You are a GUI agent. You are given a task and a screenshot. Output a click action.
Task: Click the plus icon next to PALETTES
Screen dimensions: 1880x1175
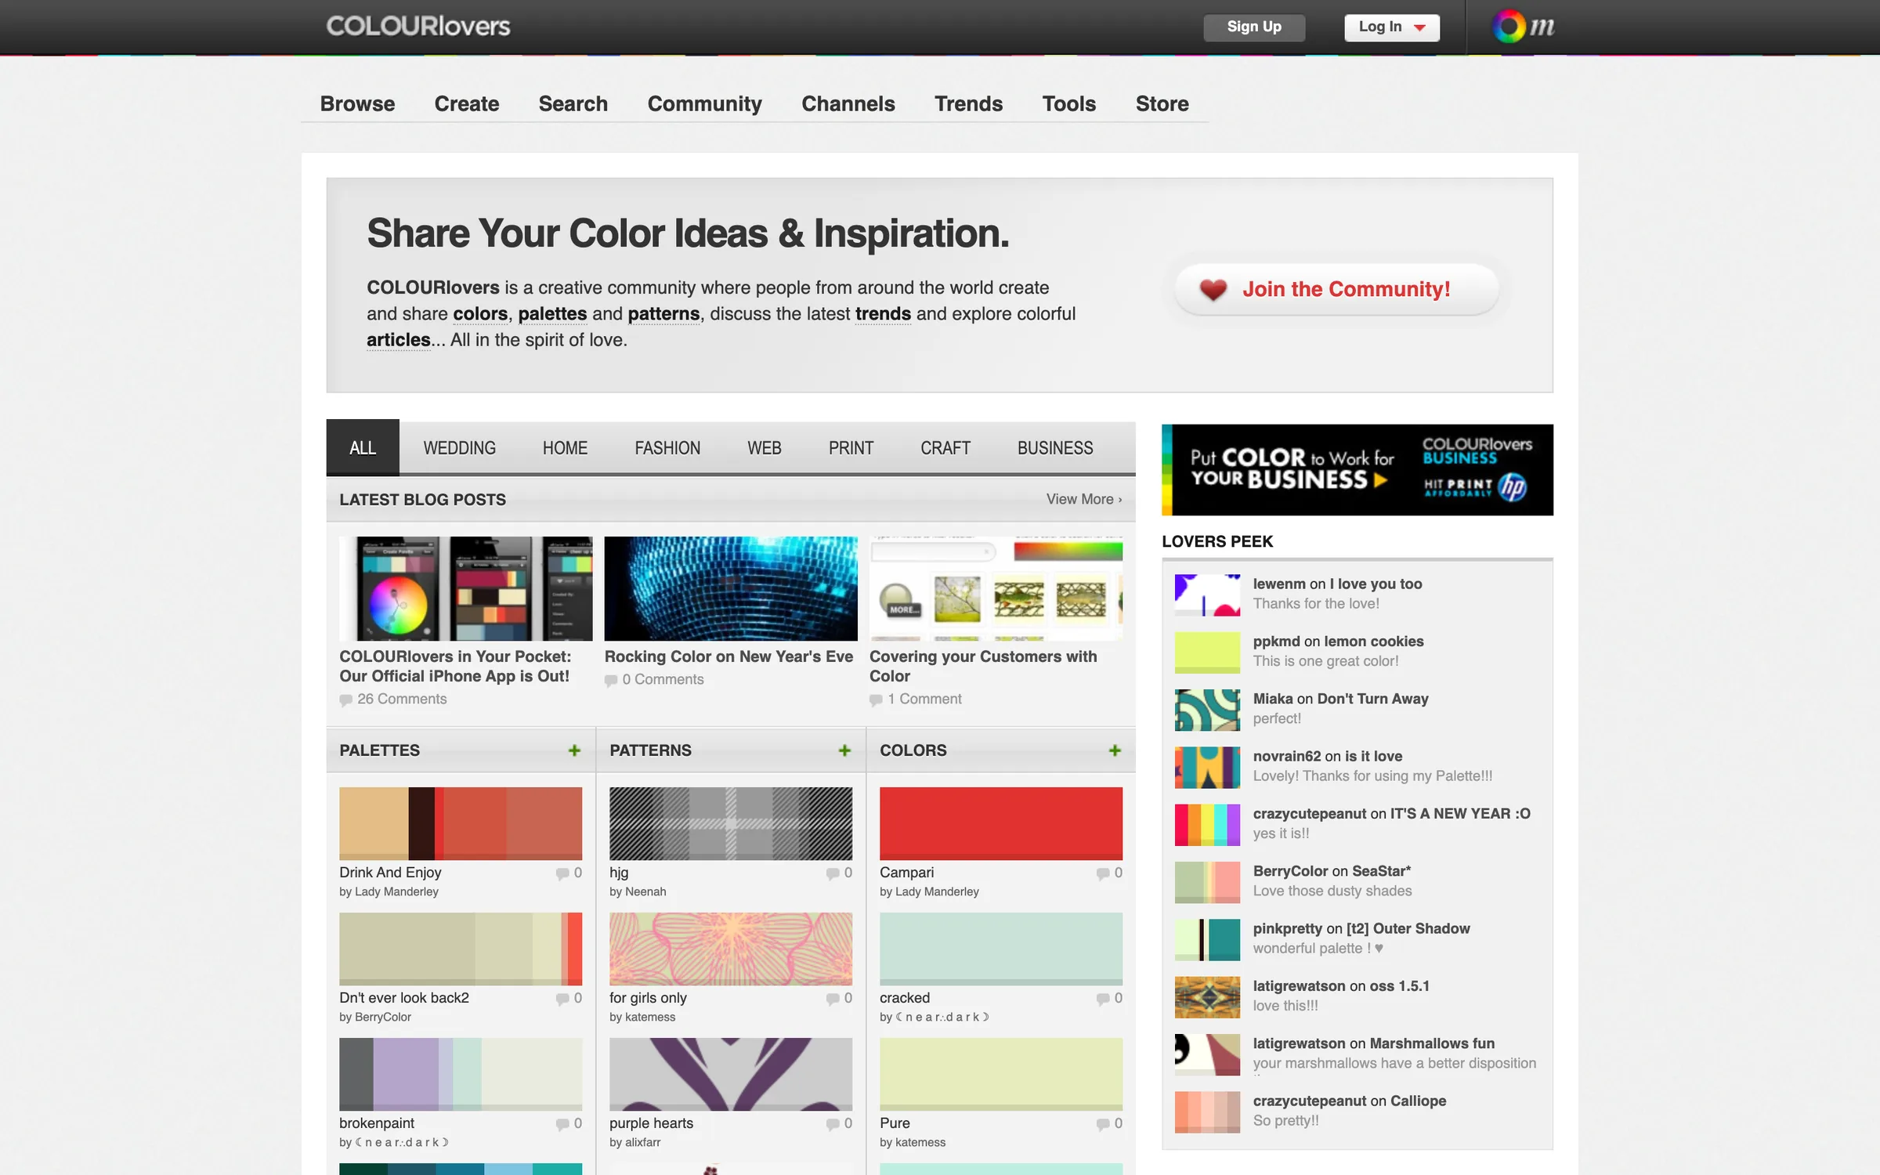pos(574,750)
